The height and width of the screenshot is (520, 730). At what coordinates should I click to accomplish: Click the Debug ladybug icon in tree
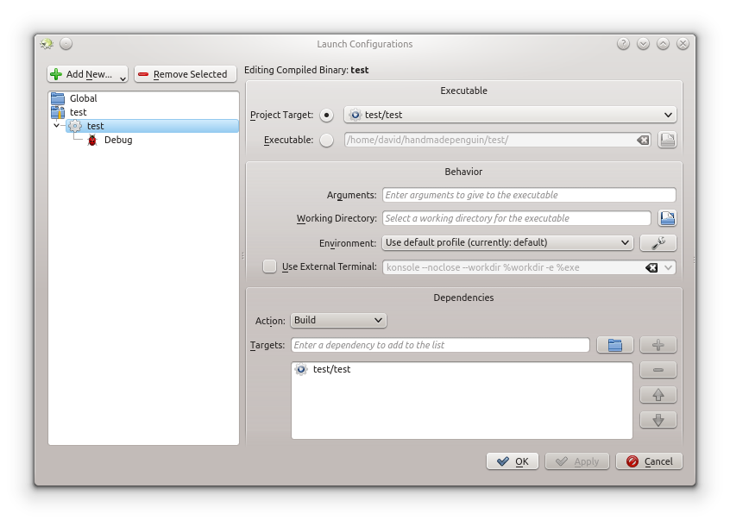click(x=92, y=140)
